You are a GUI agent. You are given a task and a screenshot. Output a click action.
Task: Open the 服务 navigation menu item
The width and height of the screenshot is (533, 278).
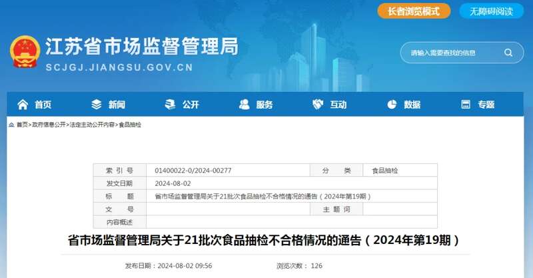click(265, 105)
